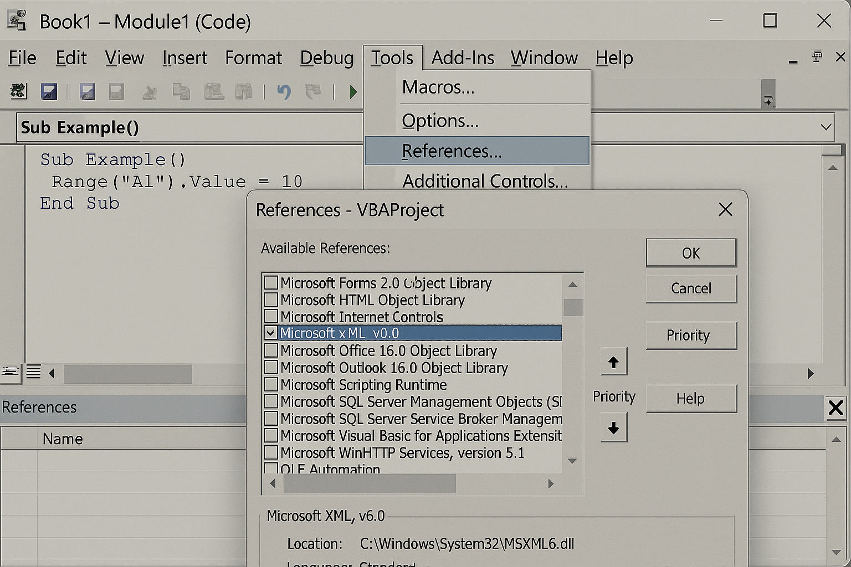Click the Priority button in References dialog
The height and width of the screenshot is (567, 851).
[691, 335]
